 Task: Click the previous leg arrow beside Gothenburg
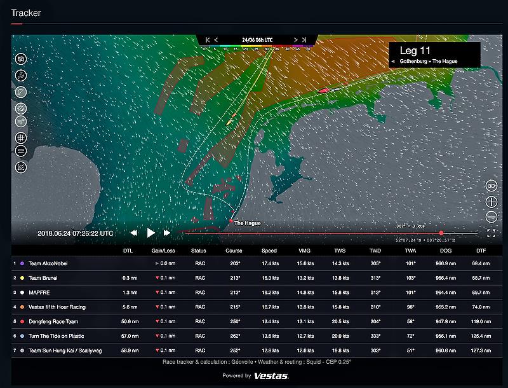pos(393,61)
